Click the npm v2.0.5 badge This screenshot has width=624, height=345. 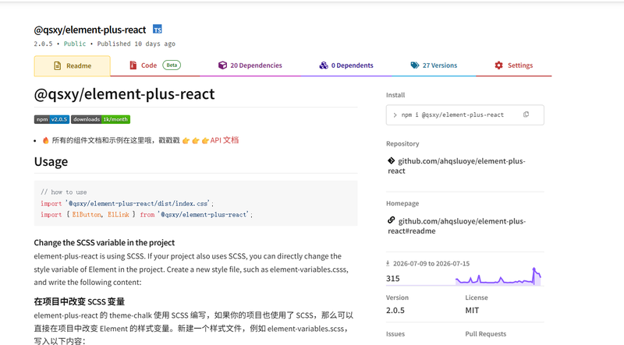click(51, 119)
